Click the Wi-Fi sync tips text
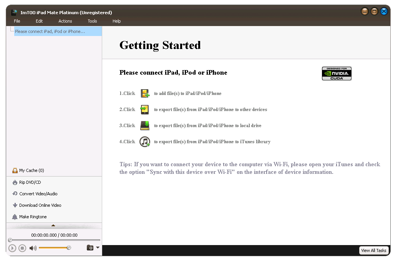This screenshot has width=398, height=260. [x=250, y=168]
